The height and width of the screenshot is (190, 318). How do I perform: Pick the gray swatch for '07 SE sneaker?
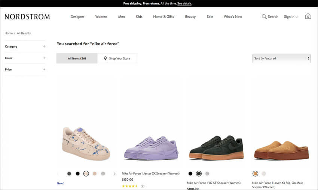tap(207, 174)
